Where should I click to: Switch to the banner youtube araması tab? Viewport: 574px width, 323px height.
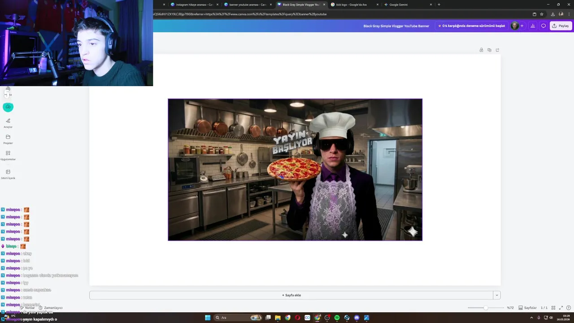tap(248, 4)
